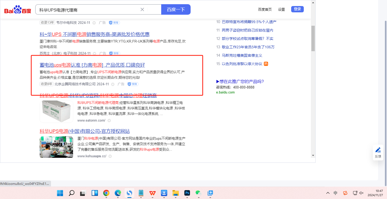Open WeChat from the taskbar
Screen dimensions: 387x199
[198, 193]
